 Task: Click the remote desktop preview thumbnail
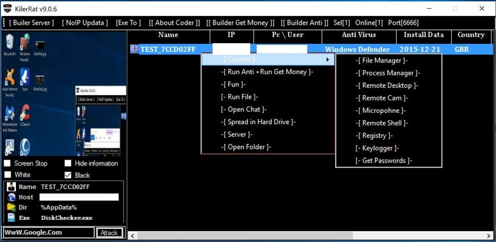[x=64, y=94]
